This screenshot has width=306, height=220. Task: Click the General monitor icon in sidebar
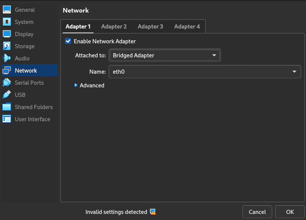click(x=7, y=10)
